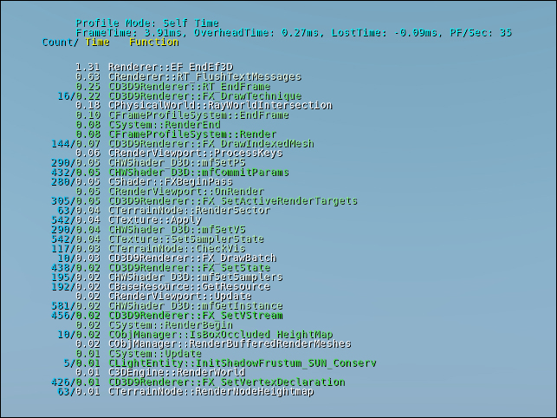Select the CD3D9Renderer::RT_EndFrame row
This screenshot has width=557, height=418.
173,87
